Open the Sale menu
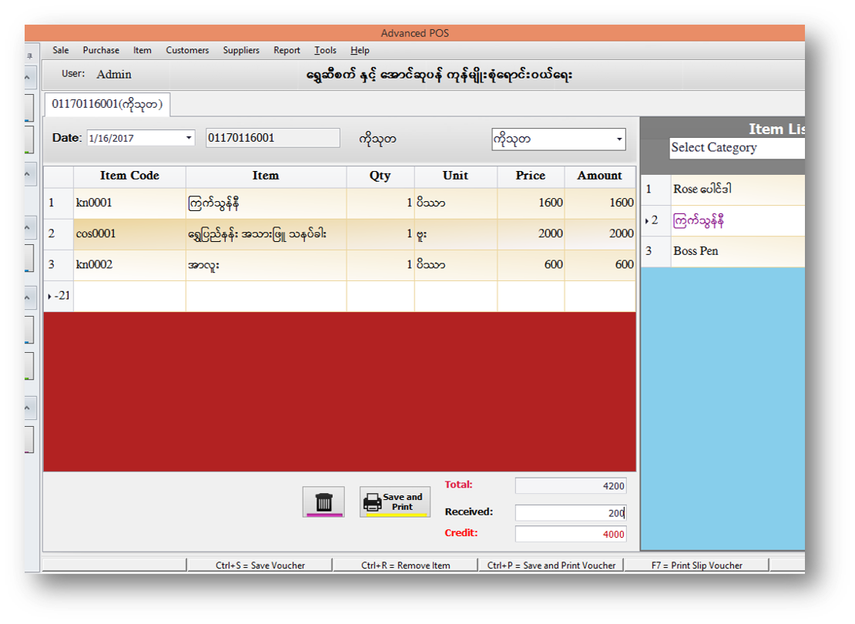855x624 pixels. [60, 50]
